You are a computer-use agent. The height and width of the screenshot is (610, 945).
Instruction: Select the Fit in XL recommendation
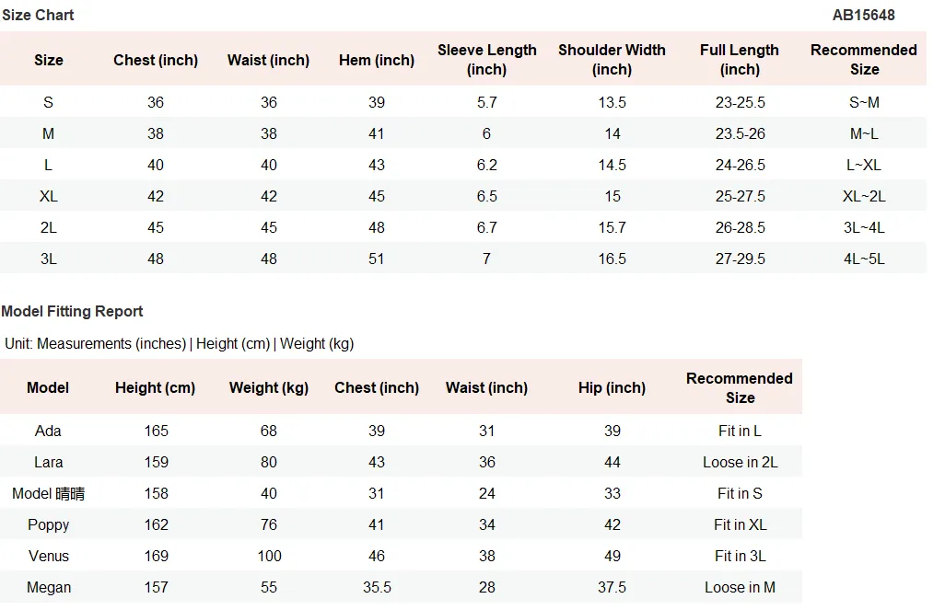pyautogui.click(x=741, y=525)
